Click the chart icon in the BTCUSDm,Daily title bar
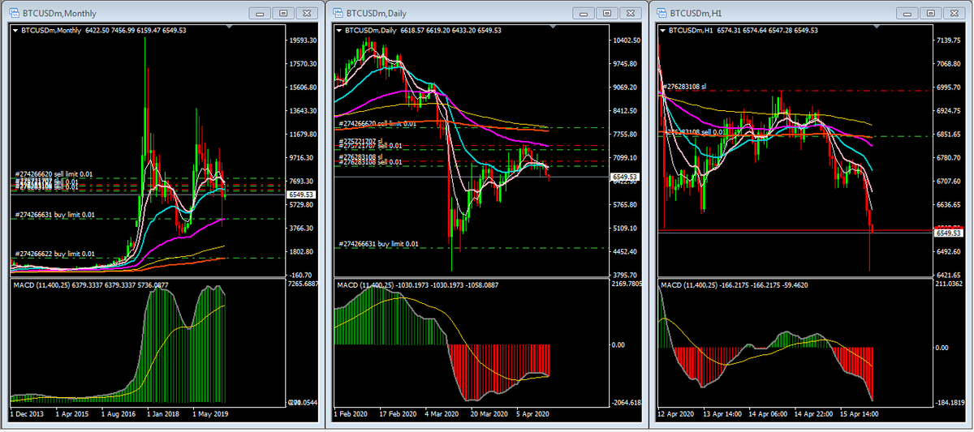 click(x=336, y=12)
